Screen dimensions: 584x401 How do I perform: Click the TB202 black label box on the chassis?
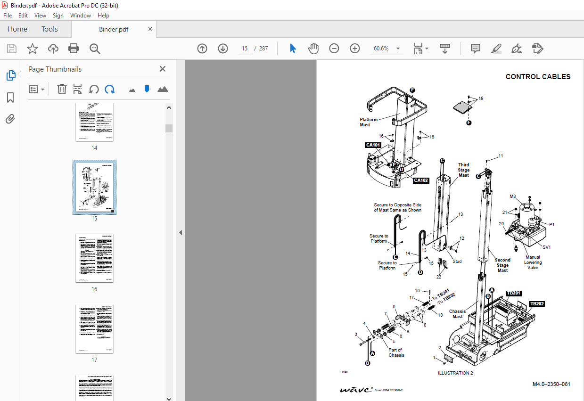pos(536,304)
